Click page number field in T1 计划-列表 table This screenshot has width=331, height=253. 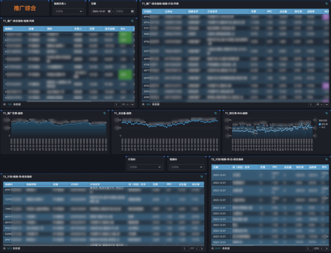point(311,104)
